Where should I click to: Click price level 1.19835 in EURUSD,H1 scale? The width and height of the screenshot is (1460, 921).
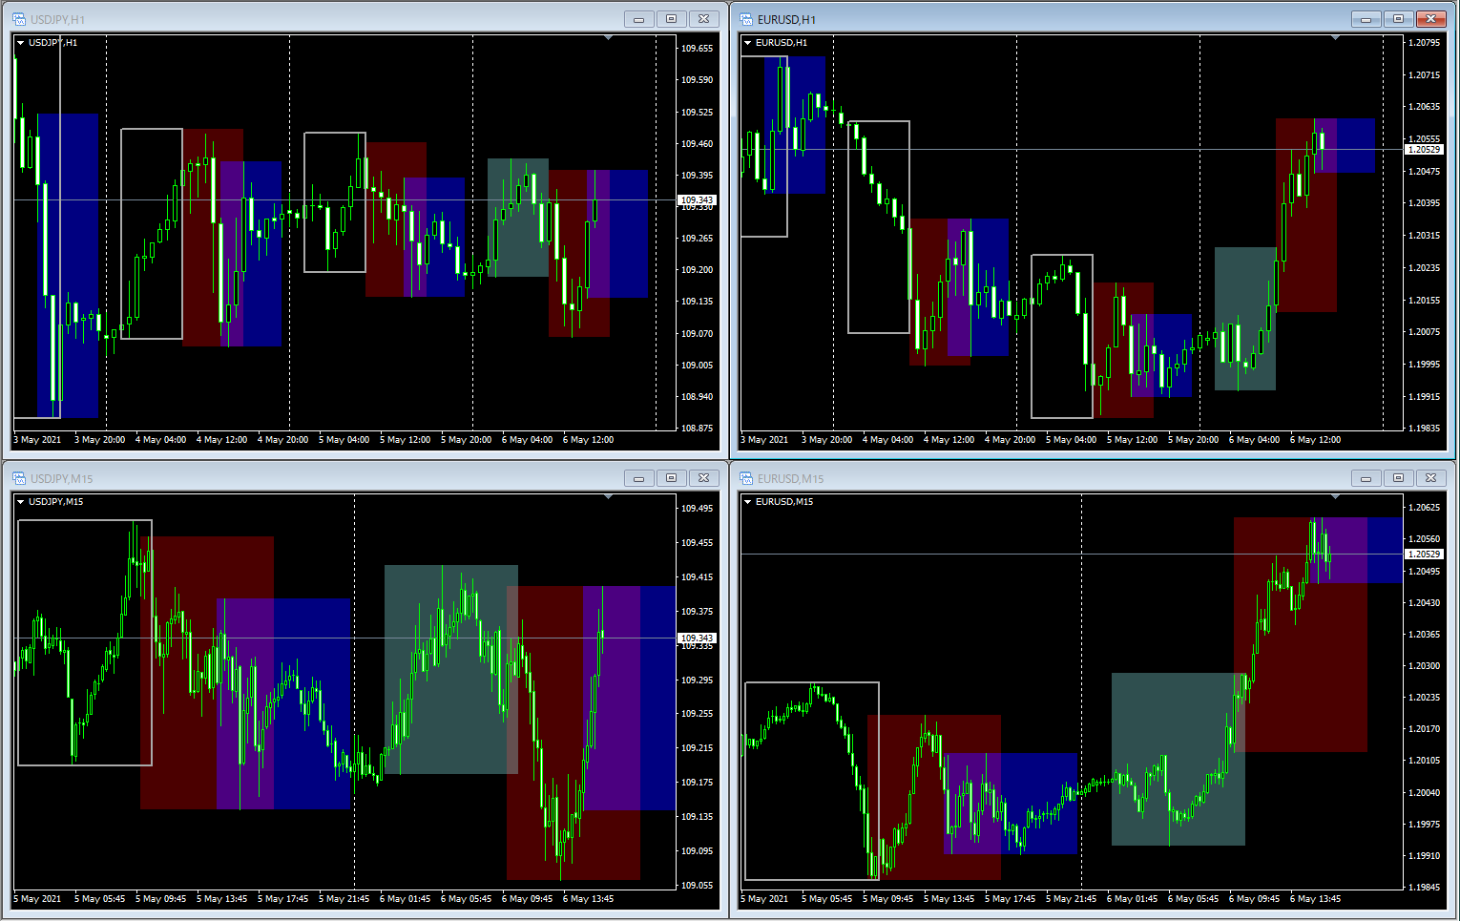point(1425,429)
